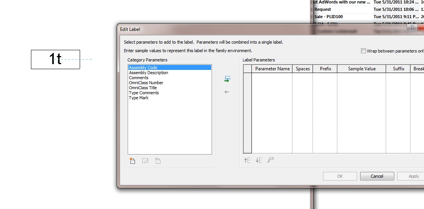Click the Sample Value column header

[x=362, y=69]
